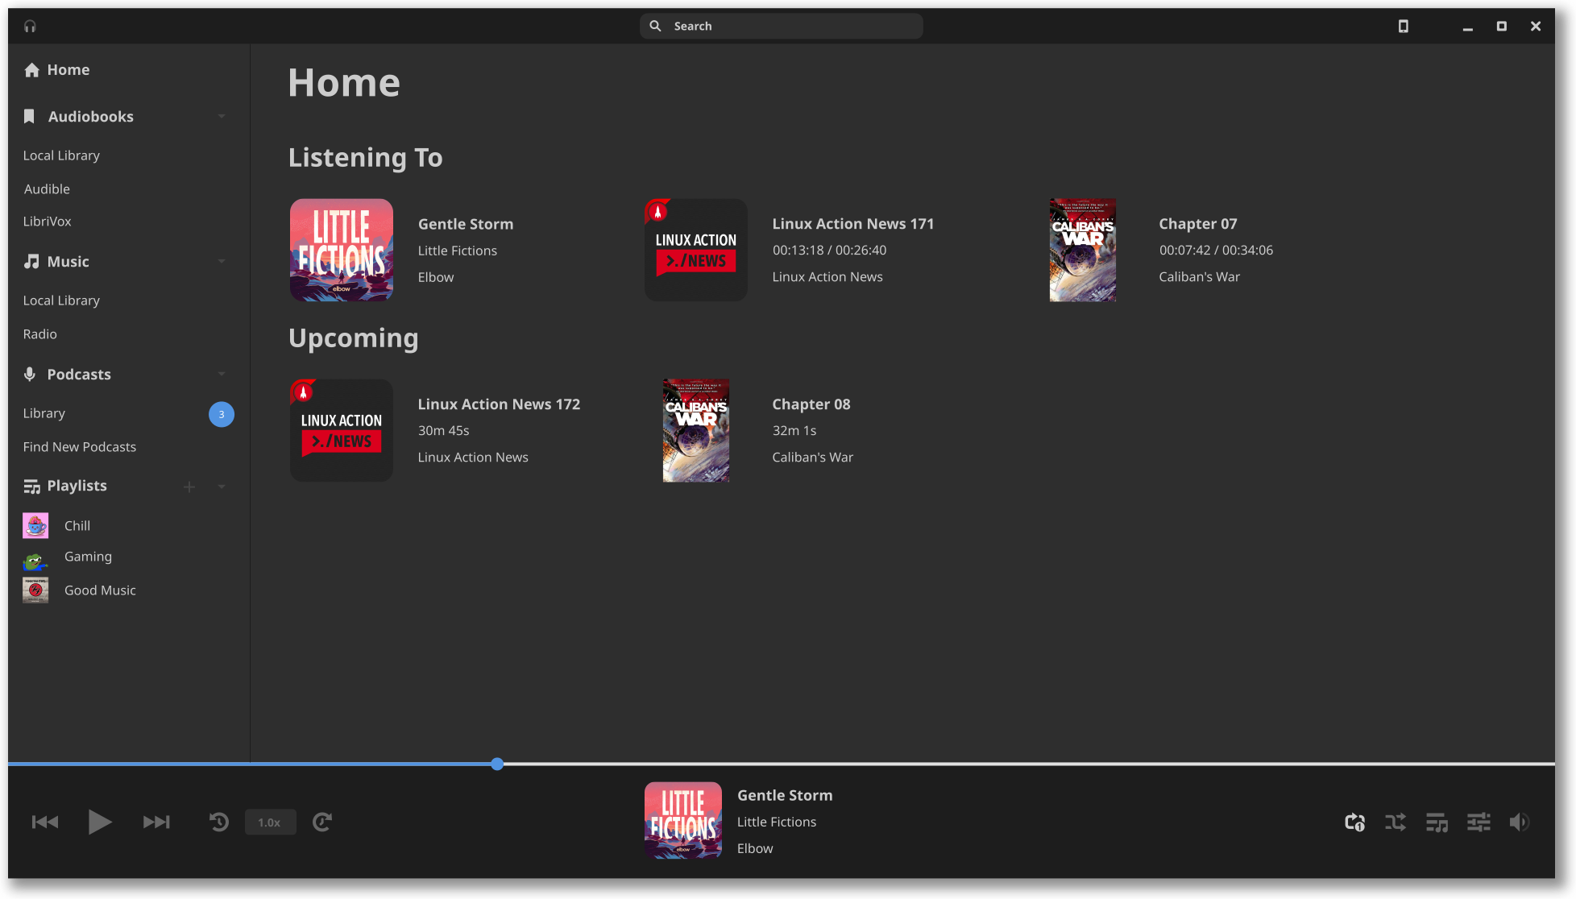1576x899 pixels.
Task: Change the 1.0x playback speed
Action: point(270,822)
